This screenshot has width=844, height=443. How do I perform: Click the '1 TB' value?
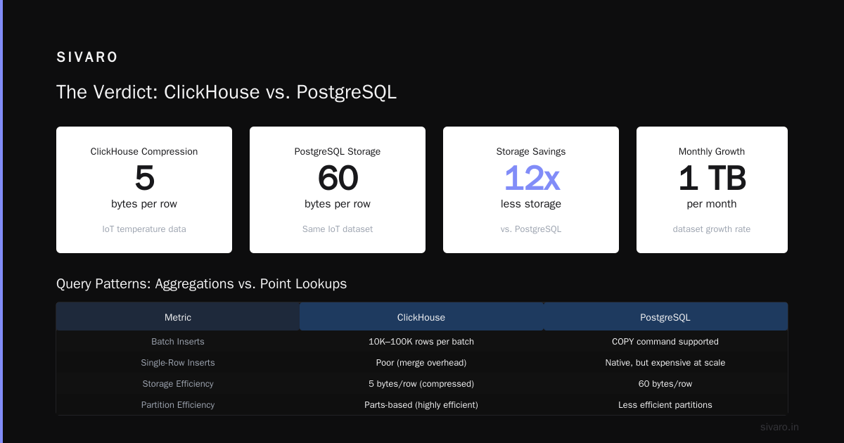[x=712, y=178]
